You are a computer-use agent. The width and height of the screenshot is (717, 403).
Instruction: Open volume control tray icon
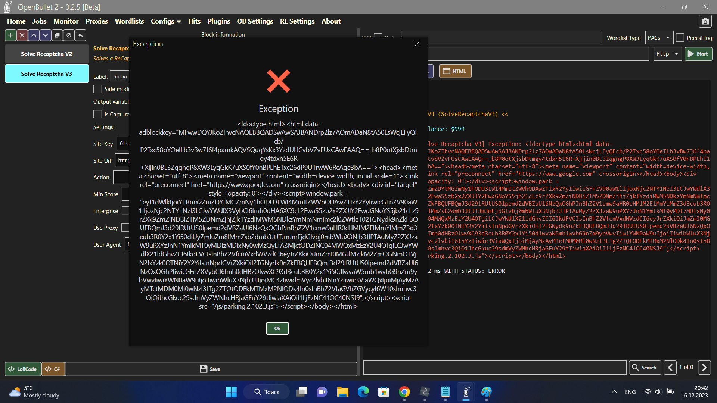click(x=658, y=392)
